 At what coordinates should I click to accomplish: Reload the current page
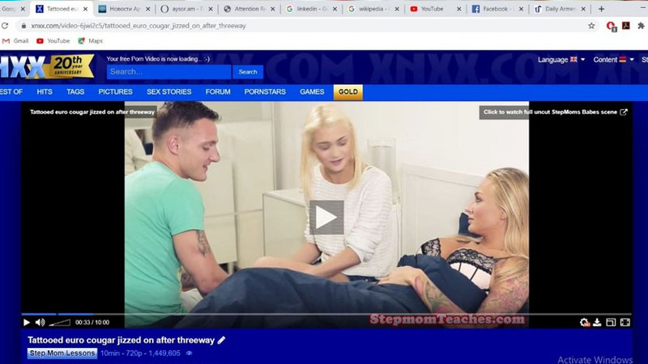coord(5,26)
